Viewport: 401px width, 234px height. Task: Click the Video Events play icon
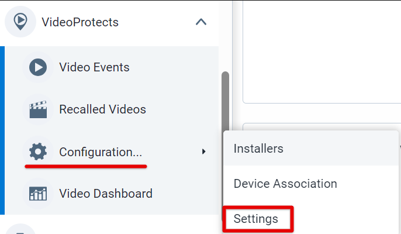tap(38, 67)
